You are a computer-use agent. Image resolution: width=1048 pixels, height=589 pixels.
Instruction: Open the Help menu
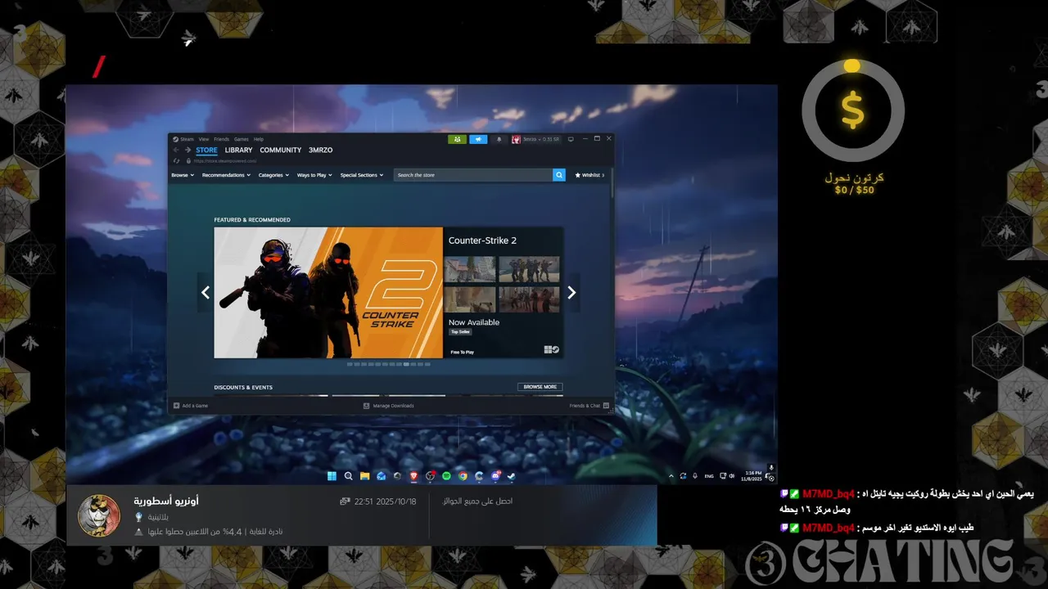[x=259, y=139]
